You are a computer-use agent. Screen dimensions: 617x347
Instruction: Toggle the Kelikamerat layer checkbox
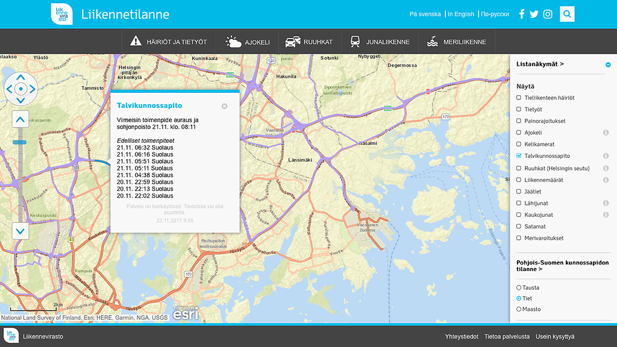click(x=519, y=145)
